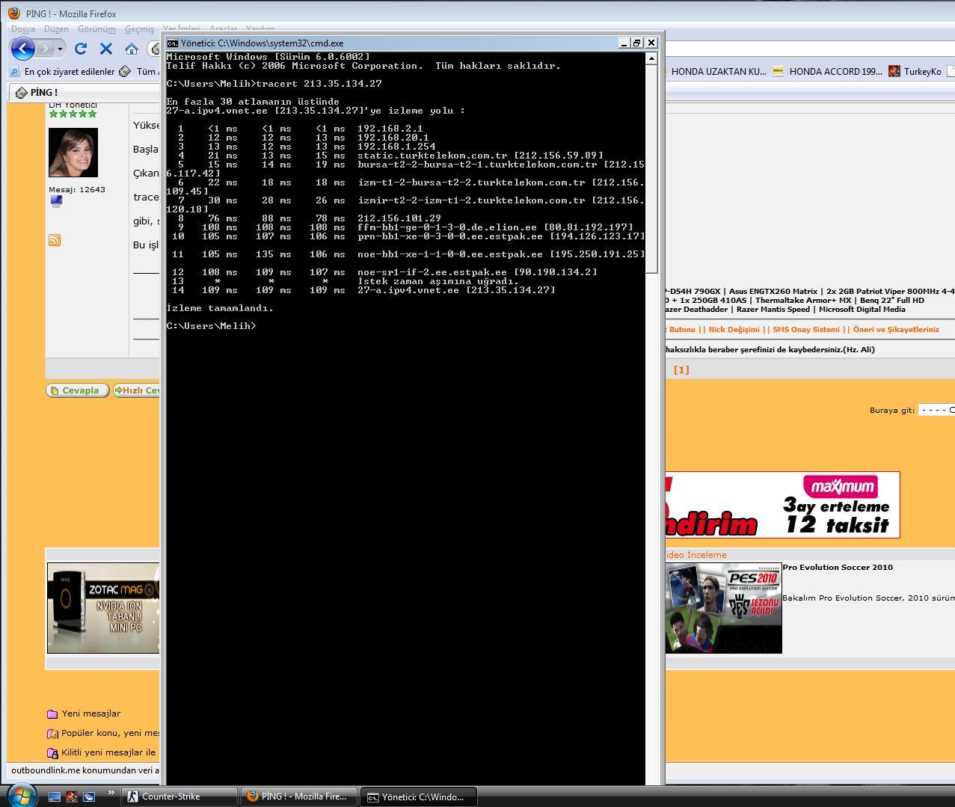Open the back/forward history dropdown arrow

point(60,49)
